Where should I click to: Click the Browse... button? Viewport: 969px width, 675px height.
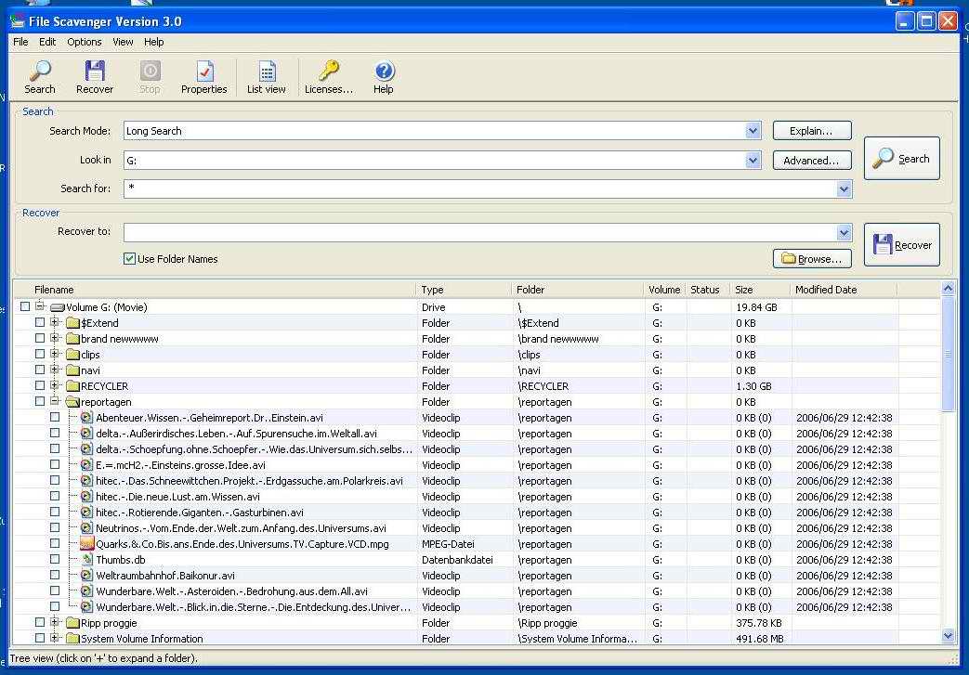click(812, 259)
